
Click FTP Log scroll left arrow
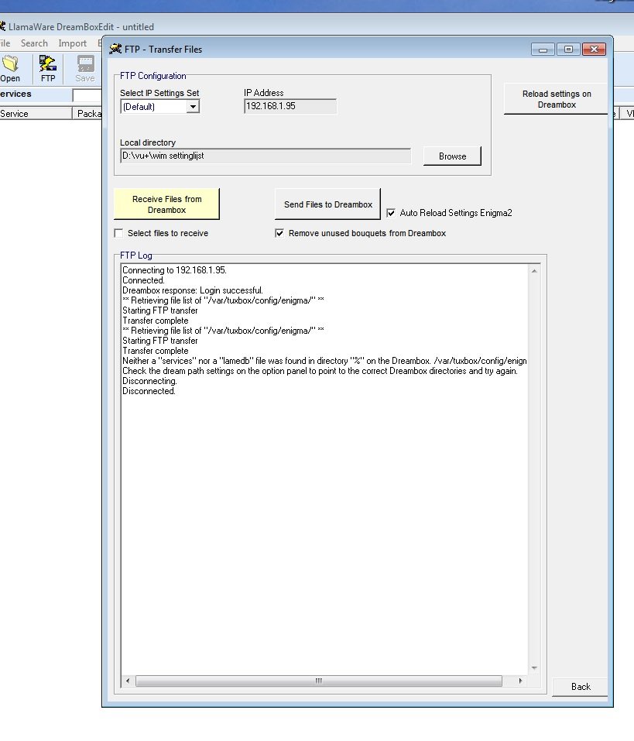[x=128, y=681]
